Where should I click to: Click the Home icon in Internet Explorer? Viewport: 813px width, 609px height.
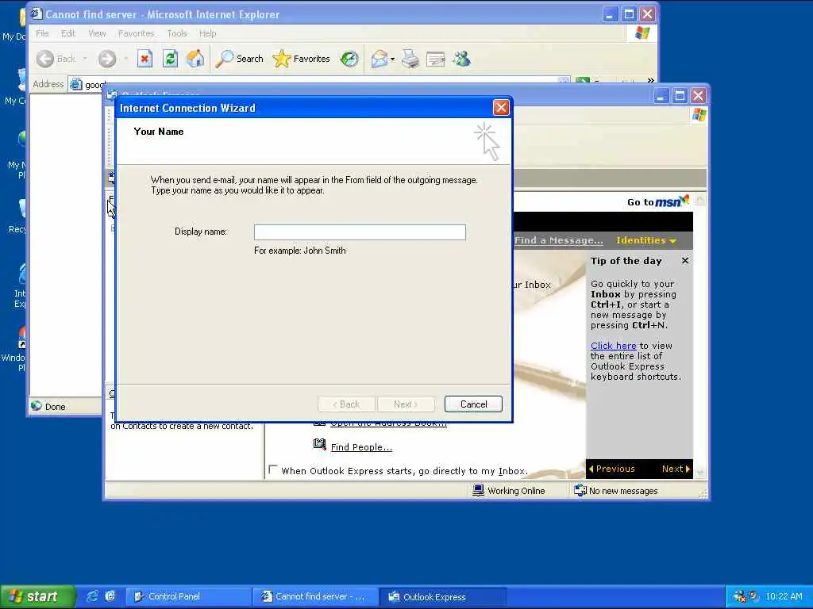(195, 59)
